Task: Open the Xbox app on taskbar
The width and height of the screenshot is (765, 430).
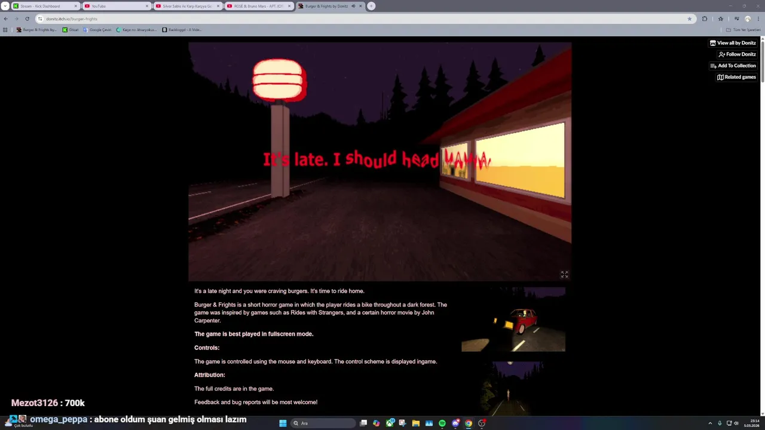Action: tap(390, 423)
